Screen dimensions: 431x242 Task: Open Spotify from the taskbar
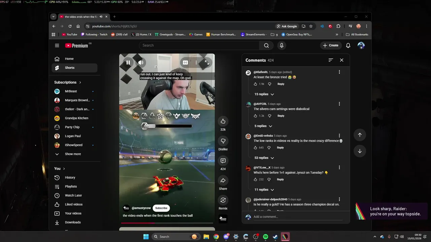pos(265,237)
